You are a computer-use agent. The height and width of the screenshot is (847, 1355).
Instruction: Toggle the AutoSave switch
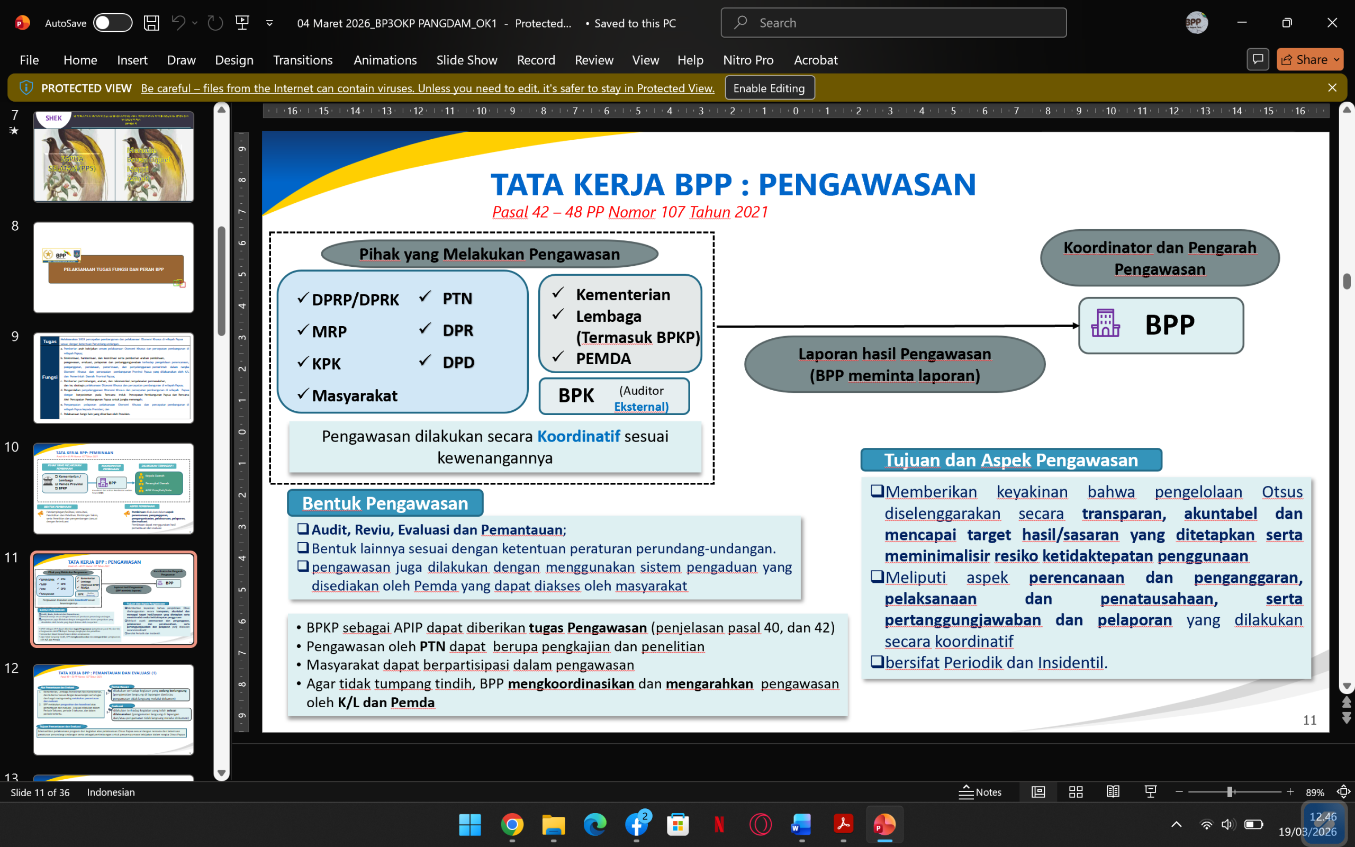[x=113, y=23]
